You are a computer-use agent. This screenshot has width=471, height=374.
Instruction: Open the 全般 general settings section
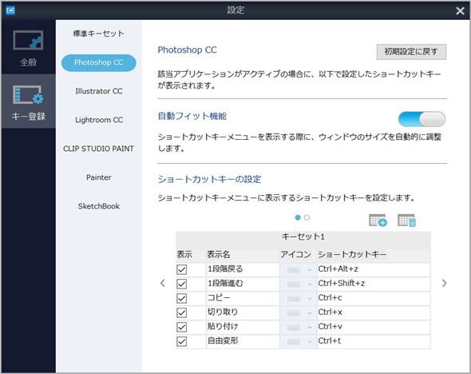tap(28, 47)
